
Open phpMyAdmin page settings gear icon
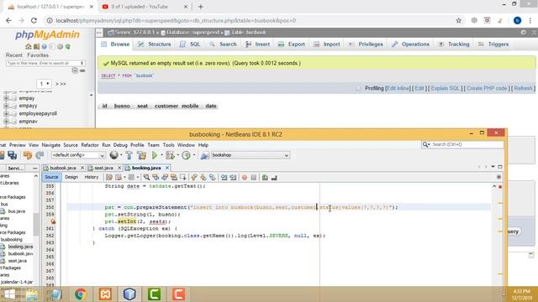click(x=523, y=32)
